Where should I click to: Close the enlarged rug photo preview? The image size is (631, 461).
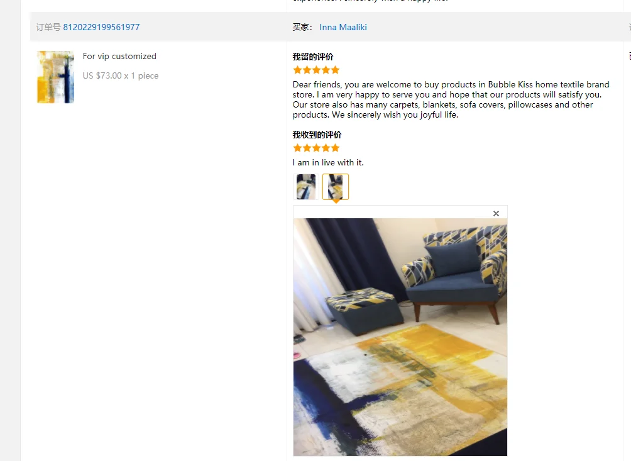pos(496,213)
